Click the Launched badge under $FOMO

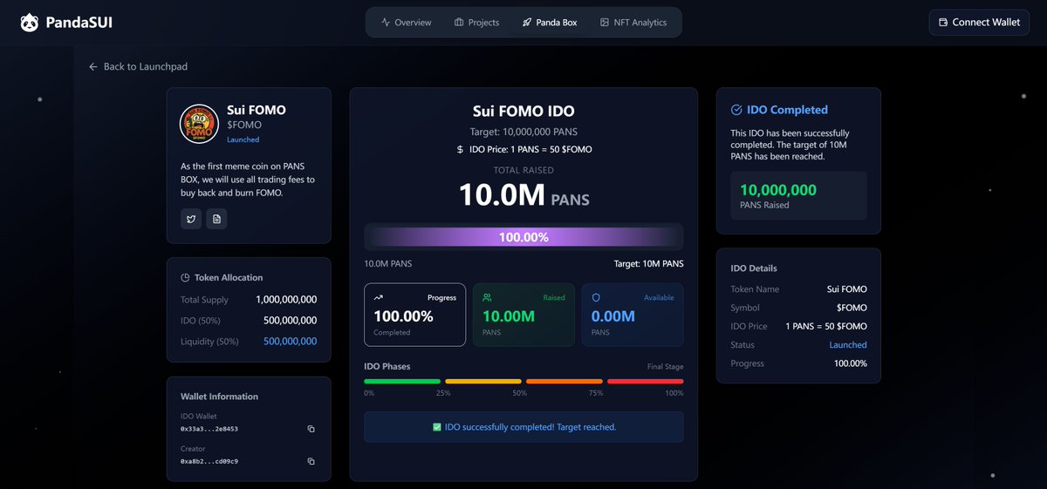pyautogui.click(x=243, y=139)
